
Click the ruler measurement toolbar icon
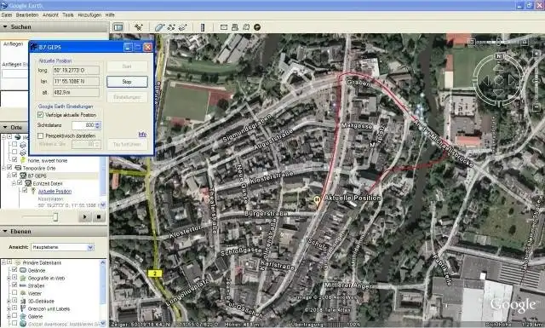[203, 27]
